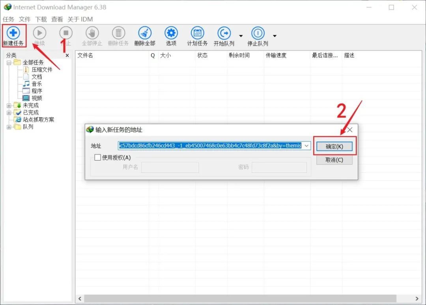The image size is (426, 305).
Task: Open dropdown arrow beside 开始队列
Action: [241, 36]
